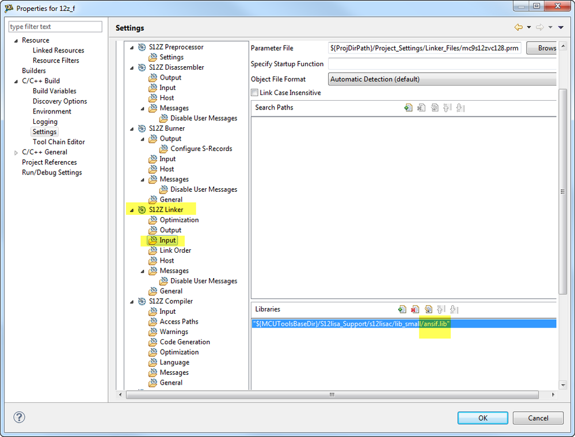The height and width of the screenshot is (437, 575).
Task: Open the Builders page
Action: pyautogui.click(x=34, y=70)
